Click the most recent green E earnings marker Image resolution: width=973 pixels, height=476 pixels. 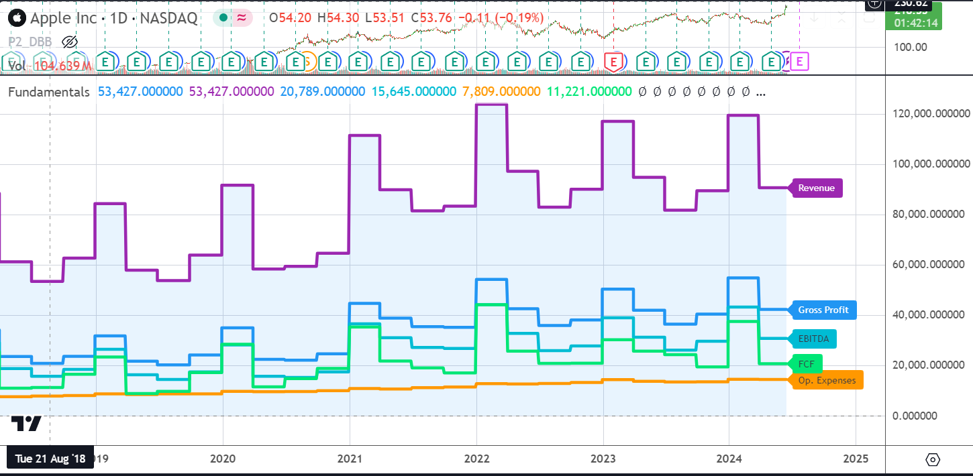pos(771,62)
